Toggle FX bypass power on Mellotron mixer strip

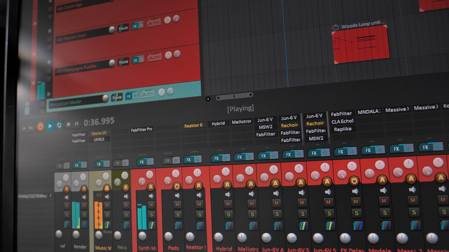(249, 157)
